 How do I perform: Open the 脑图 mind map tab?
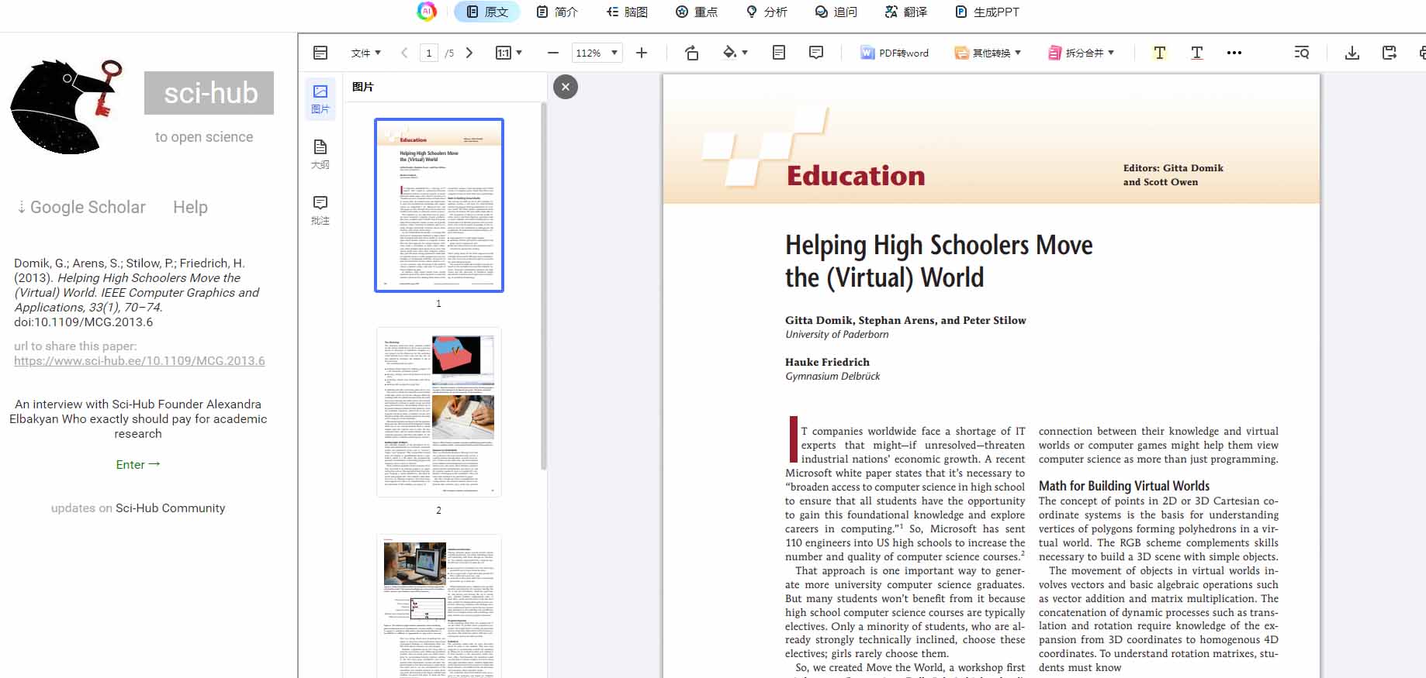pyautogui.click(x=627, y=12)
